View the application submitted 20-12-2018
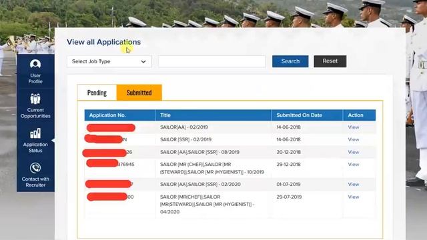The width and height of the screenshot is (427, 240). coord(354,152)
